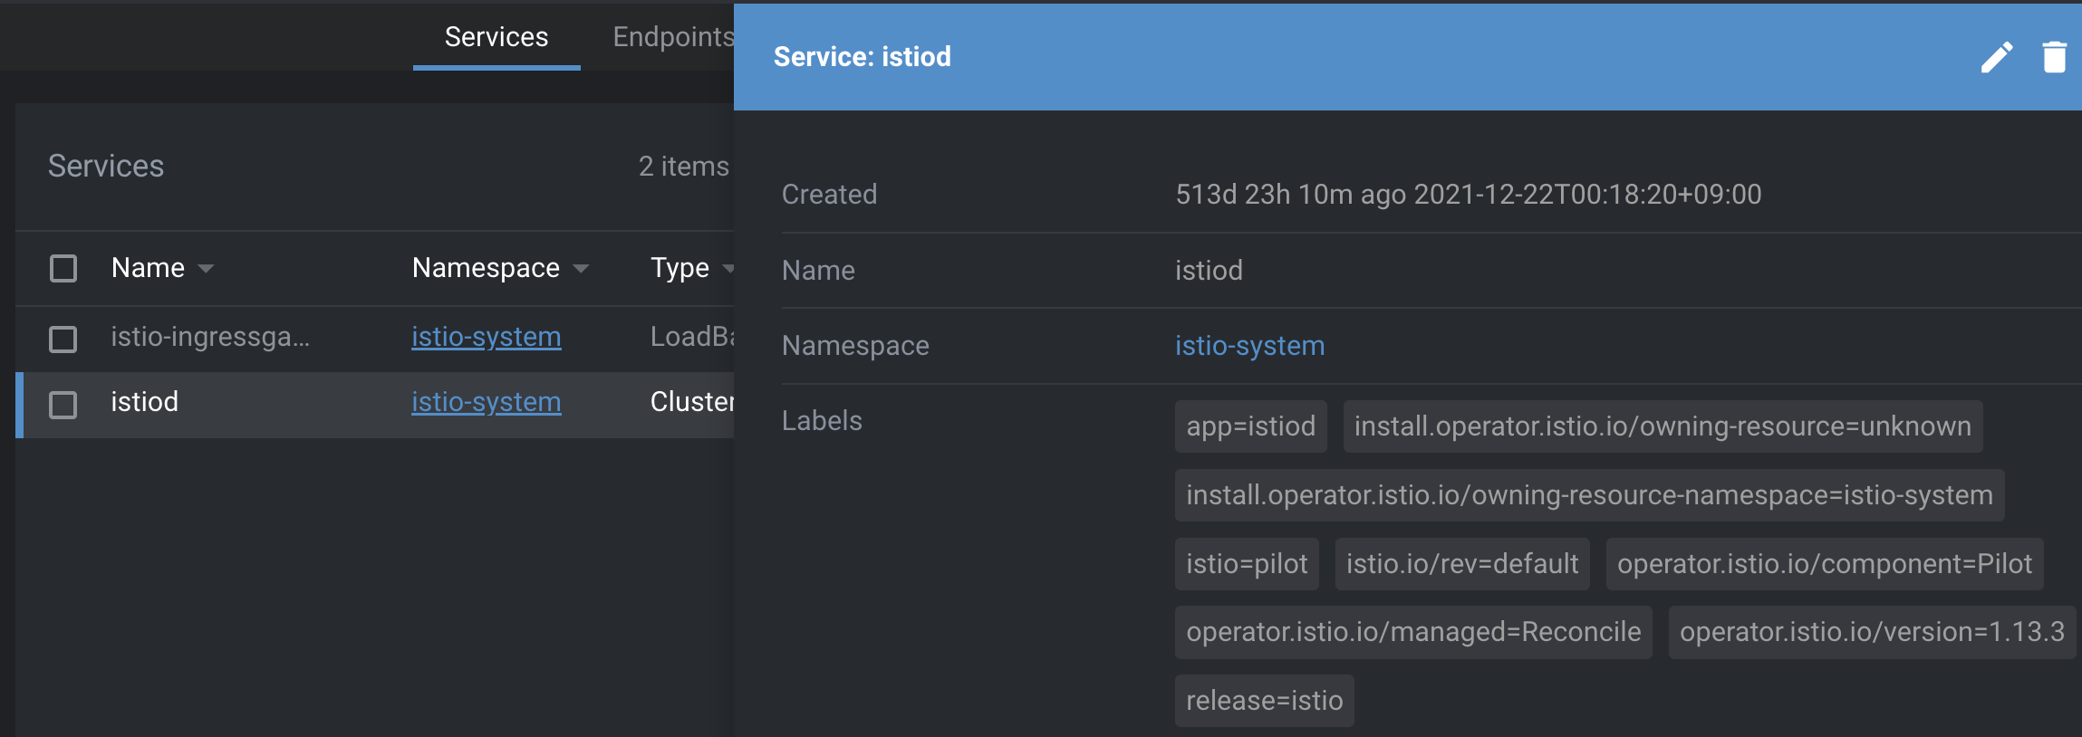This screenshot has width=2082, height=737.
Task: Click the Name column header
Action: pos(148,268)
